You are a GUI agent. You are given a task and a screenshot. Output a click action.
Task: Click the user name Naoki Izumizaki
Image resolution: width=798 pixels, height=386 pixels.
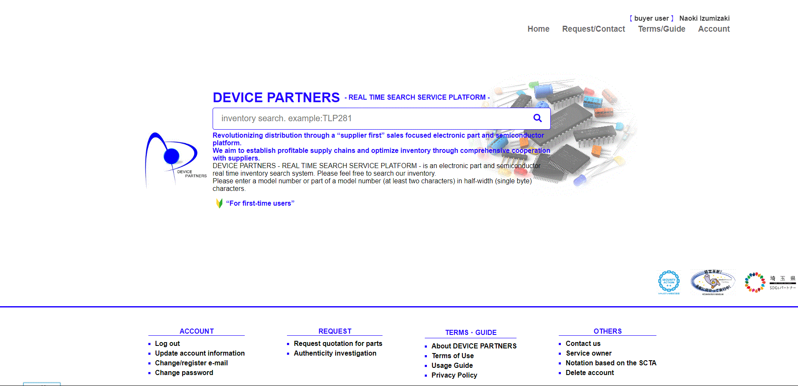(x=704, y=18)
